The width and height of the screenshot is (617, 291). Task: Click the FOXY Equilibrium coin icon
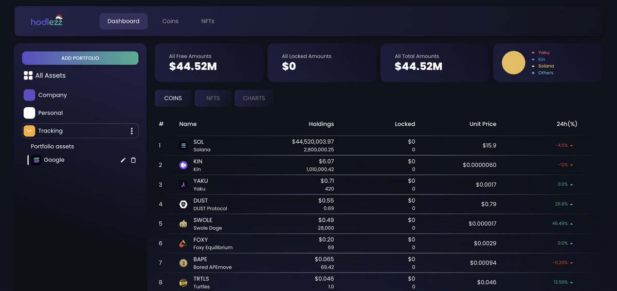click(183, 243)
